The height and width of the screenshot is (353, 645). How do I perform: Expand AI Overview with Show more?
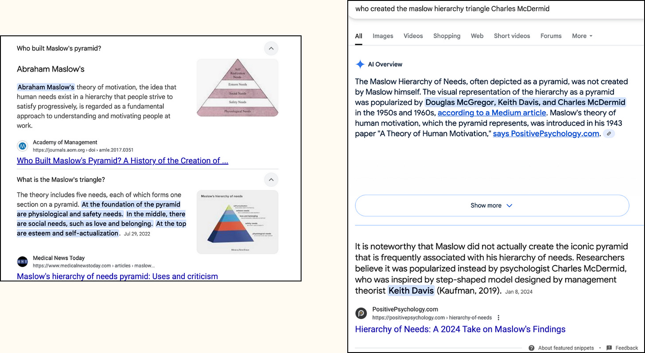point(492,205)
